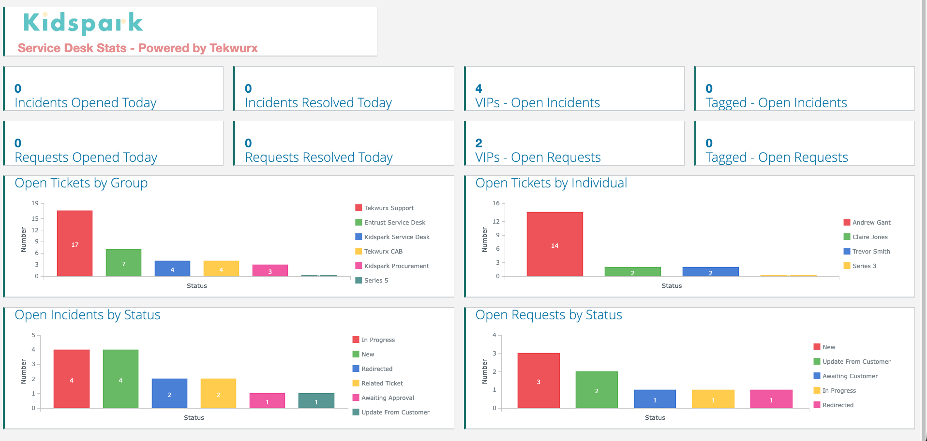Click green bar labeled 7 in Group chart
The width and height of the screenshot is (927, 441).
click(x=123, y=263)
